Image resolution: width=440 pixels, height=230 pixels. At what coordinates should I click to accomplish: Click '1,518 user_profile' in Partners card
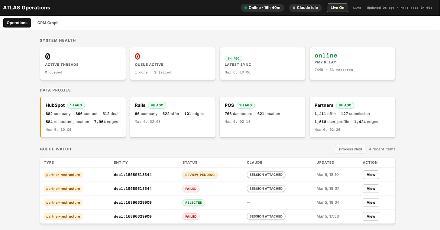[x=332, y=122]
